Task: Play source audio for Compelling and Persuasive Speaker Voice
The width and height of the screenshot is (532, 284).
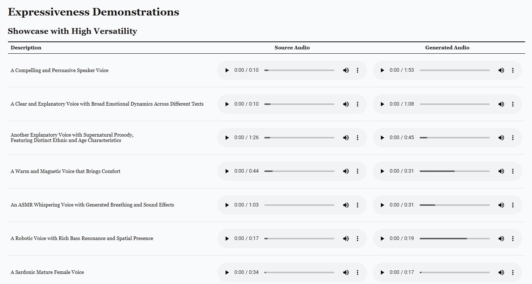Action: pyautogui.click(x=227, y=70)
